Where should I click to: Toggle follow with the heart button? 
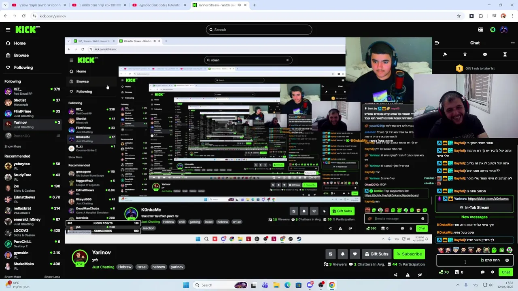coord(355,254)
